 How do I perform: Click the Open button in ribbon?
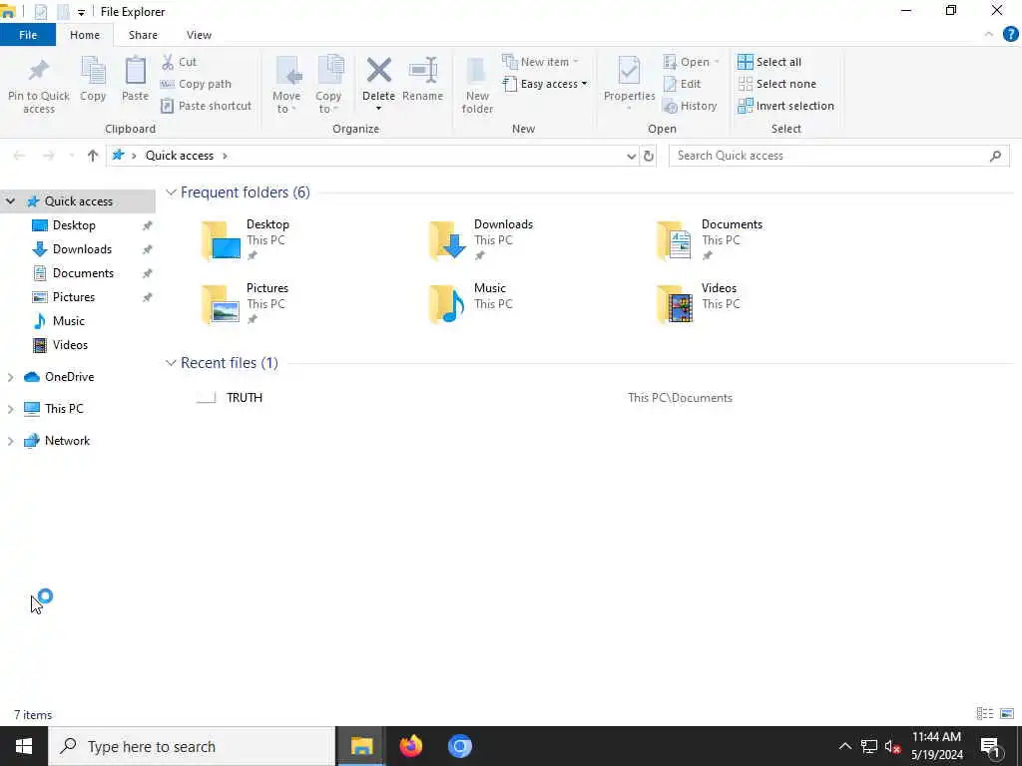pyautogui.click(x=691, y=62)
